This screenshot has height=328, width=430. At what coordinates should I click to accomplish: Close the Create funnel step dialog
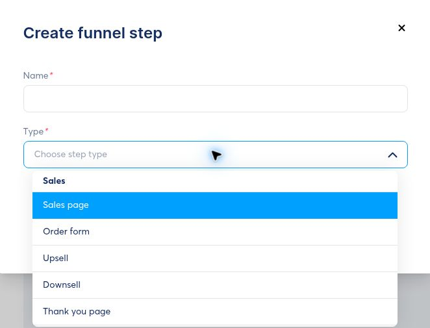[x=401, y=28]
